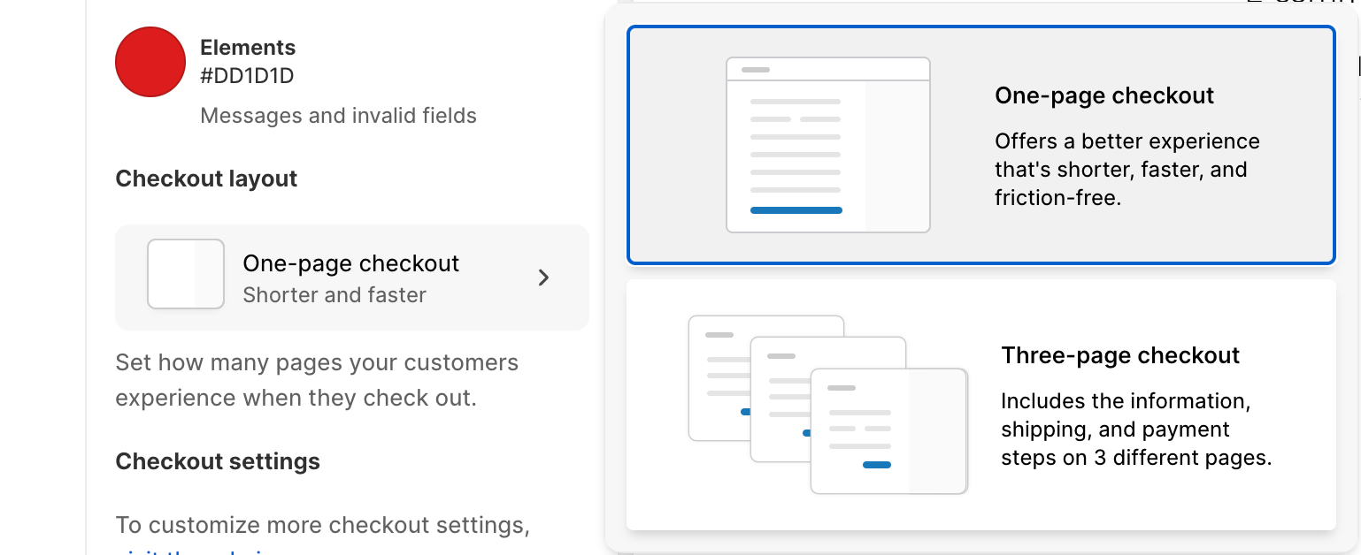This screenshot has height=555, width=1361.
Task: Expand layout options with the chevron arrow
Action: 543,277
